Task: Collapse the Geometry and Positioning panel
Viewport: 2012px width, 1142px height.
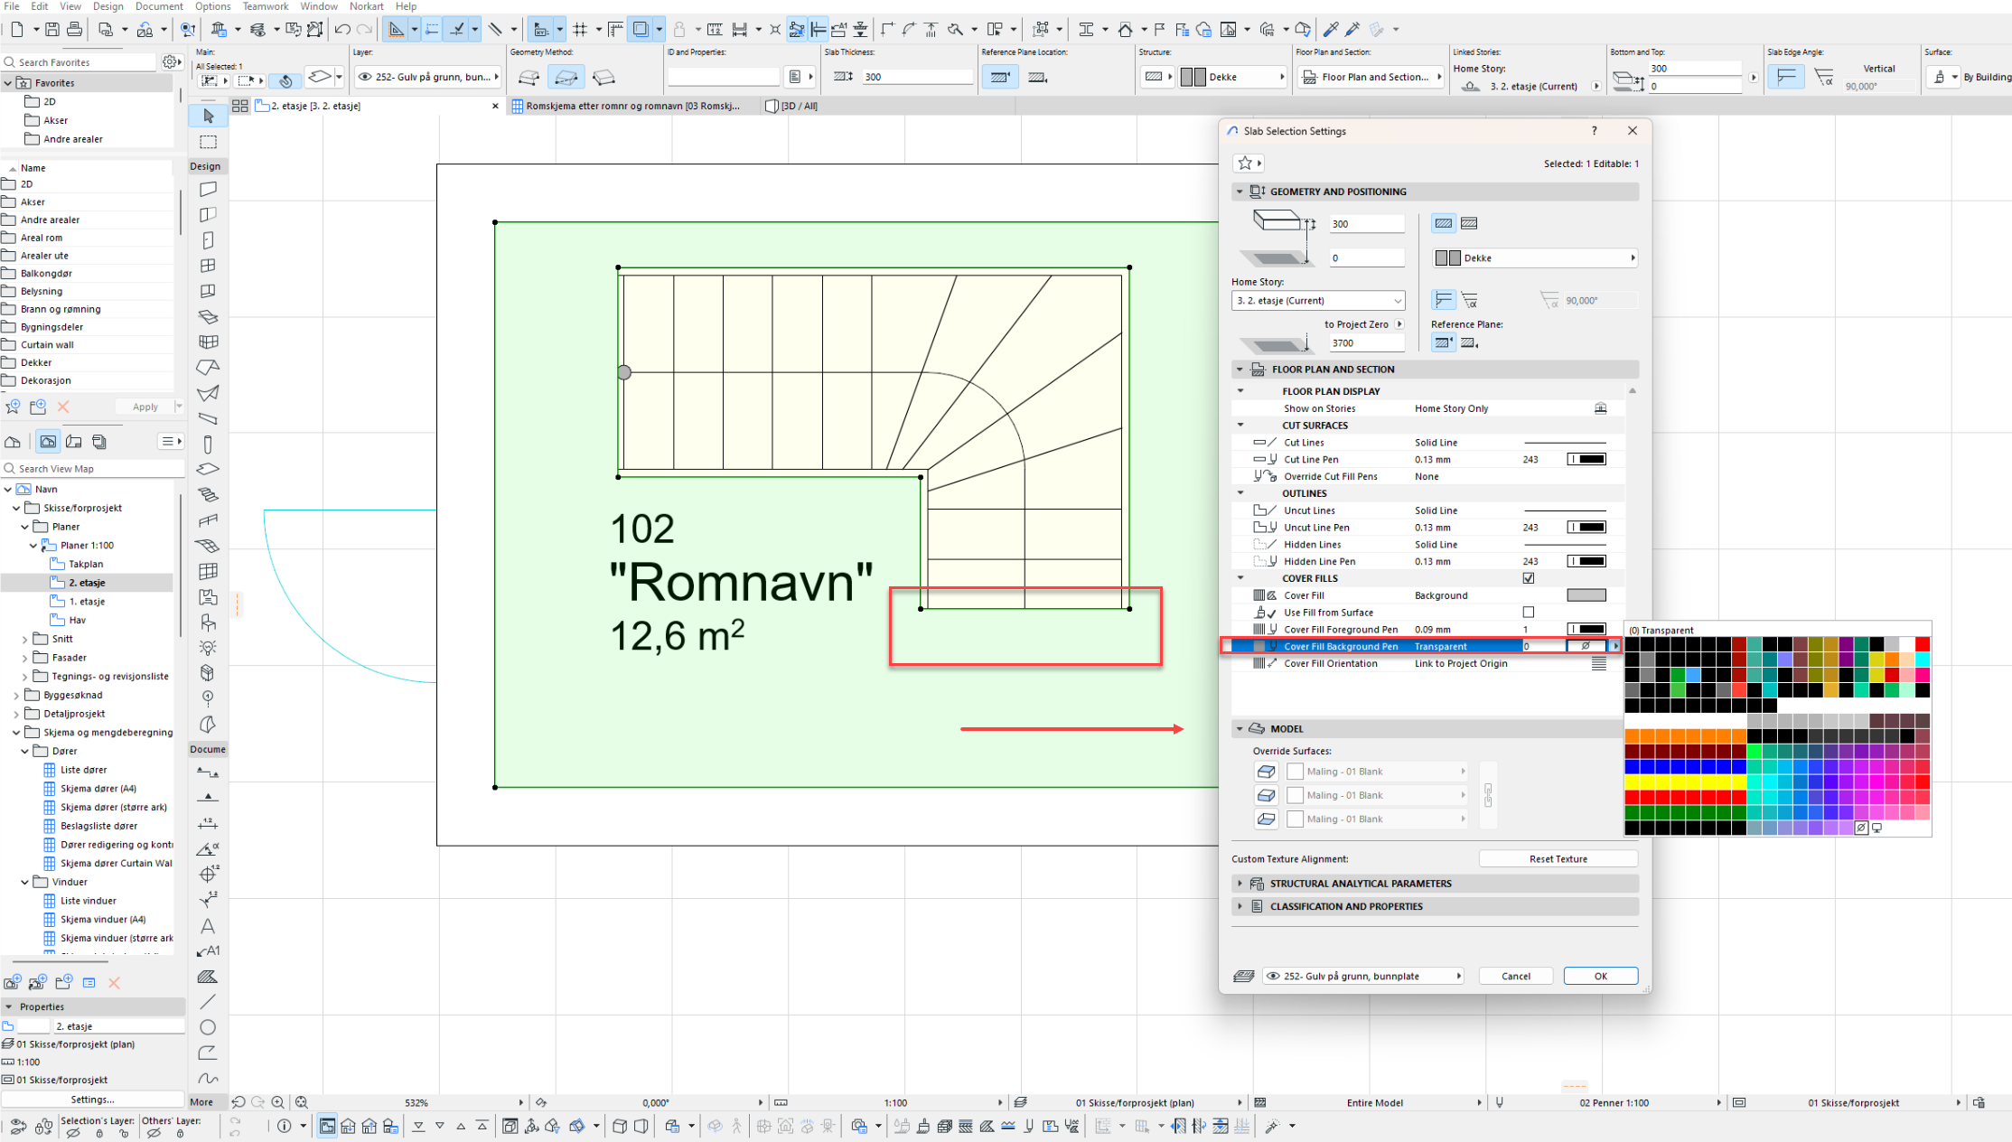Action: (1240, 192)
